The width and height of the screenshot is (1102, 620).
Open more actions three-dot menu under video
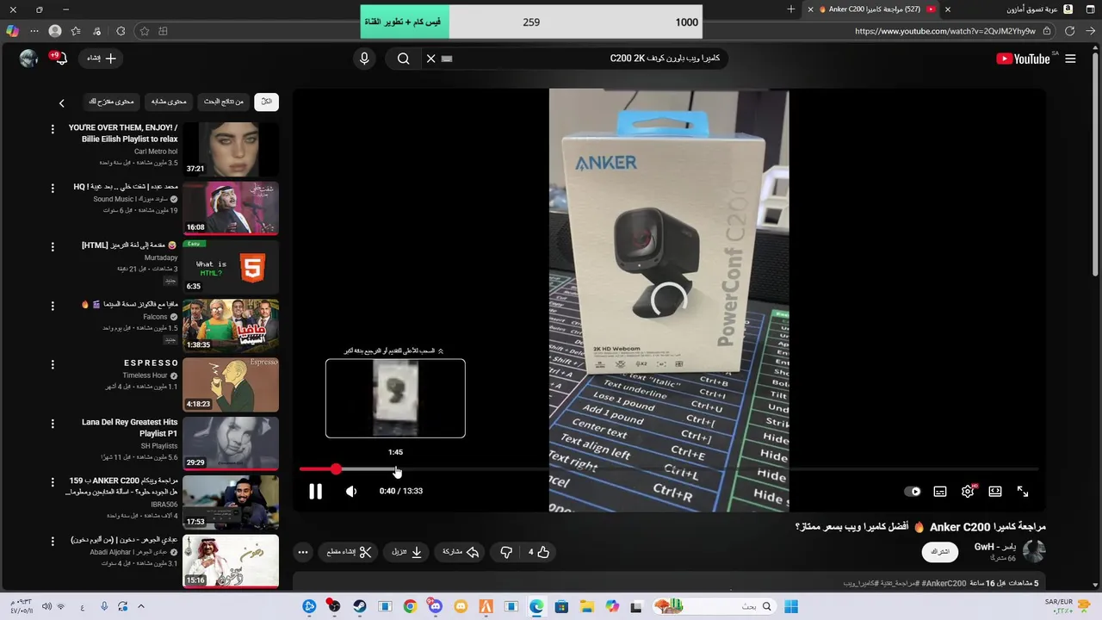pyautogui.click(x=302, y=552)
